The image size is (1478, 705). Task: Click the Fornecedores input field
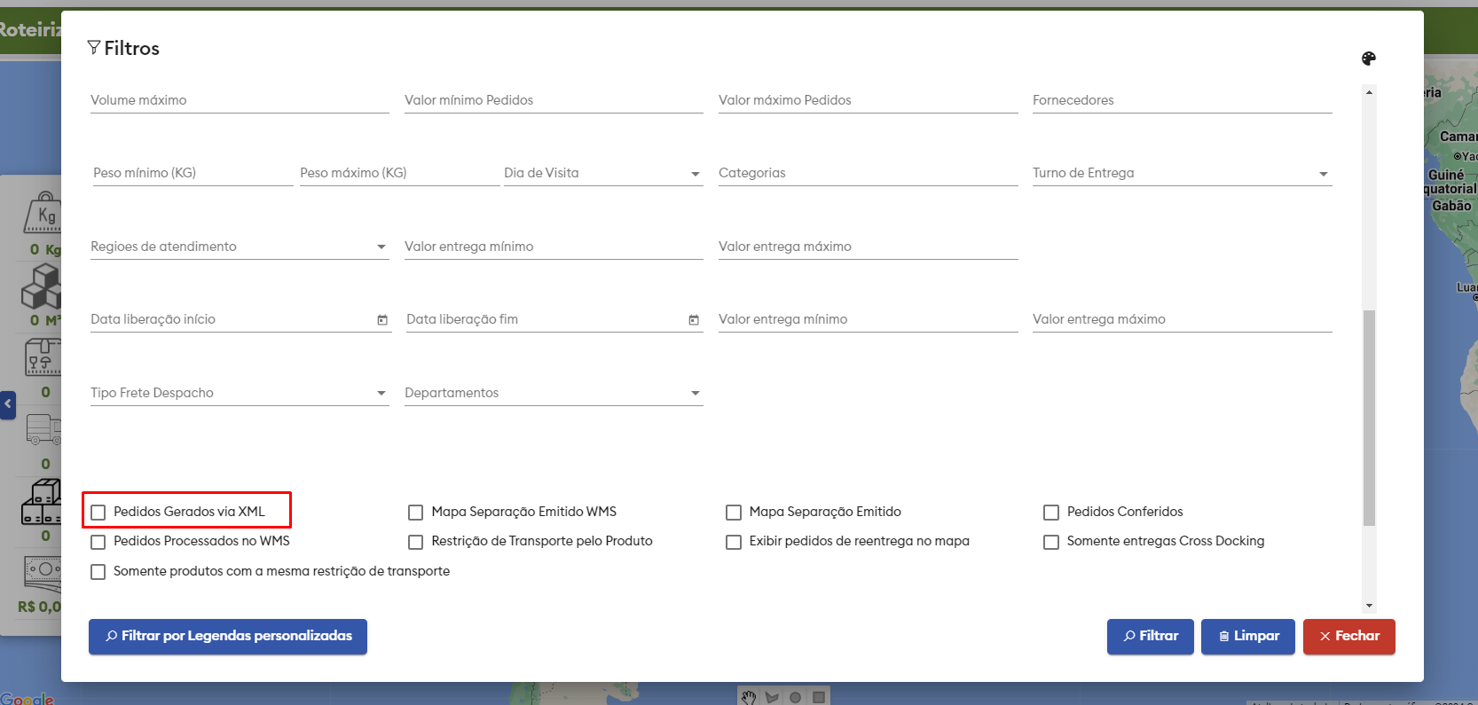[x=1182, y=100]
